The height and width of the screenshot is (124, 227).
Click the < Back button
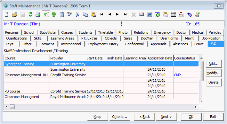[x=144, y=117]
